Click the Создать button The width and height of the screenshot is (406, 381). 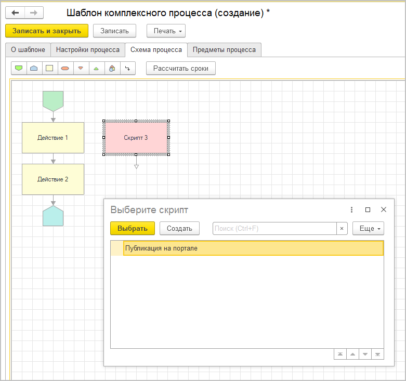click(179, 229)
